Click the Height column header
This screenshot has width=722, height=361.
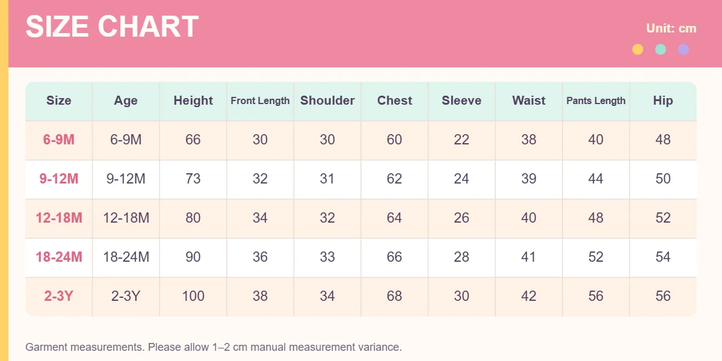[193, 101]
